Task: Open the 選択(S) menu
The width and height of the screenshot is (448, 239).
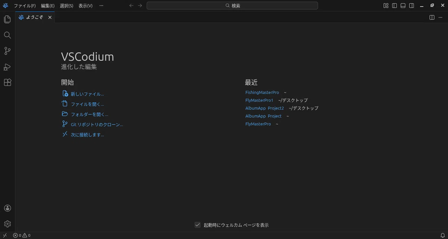Action: point(66,6)
